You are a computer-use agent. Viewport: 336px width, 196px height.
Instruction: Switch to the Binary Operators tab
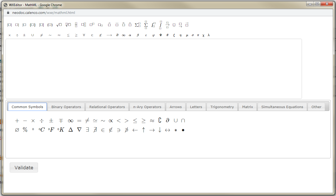pos(66,107)
